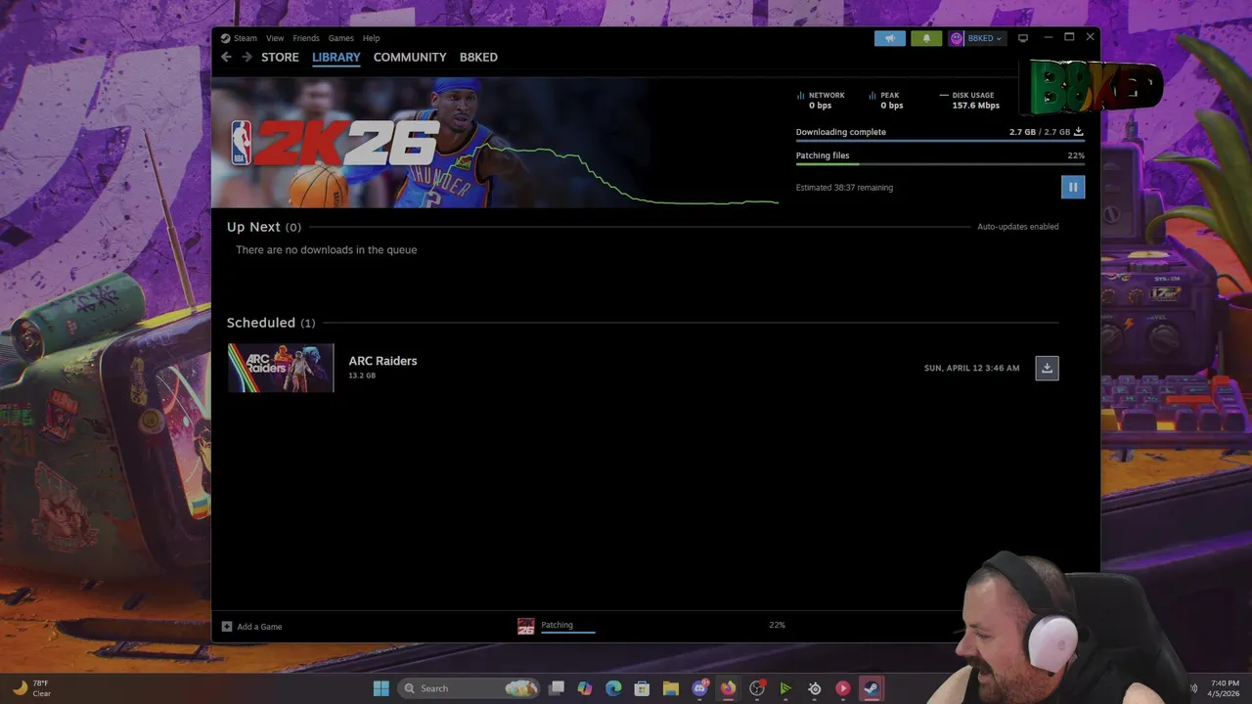Click the B8KED profile avatar
Image resolution: width=1252 pixels, height=704 pixels.
click(956, 38)
